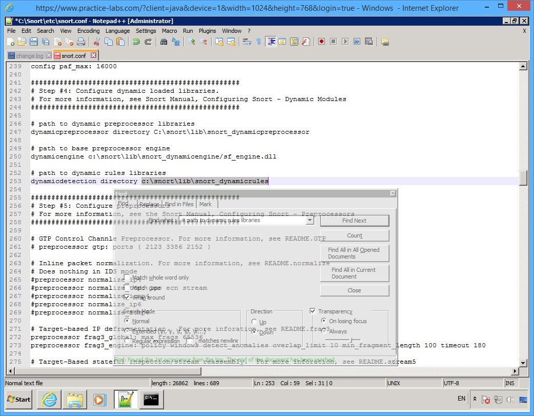Open the Find what history dropdown
The width and height of the screenshot is (534, 416).
[310, 220]
